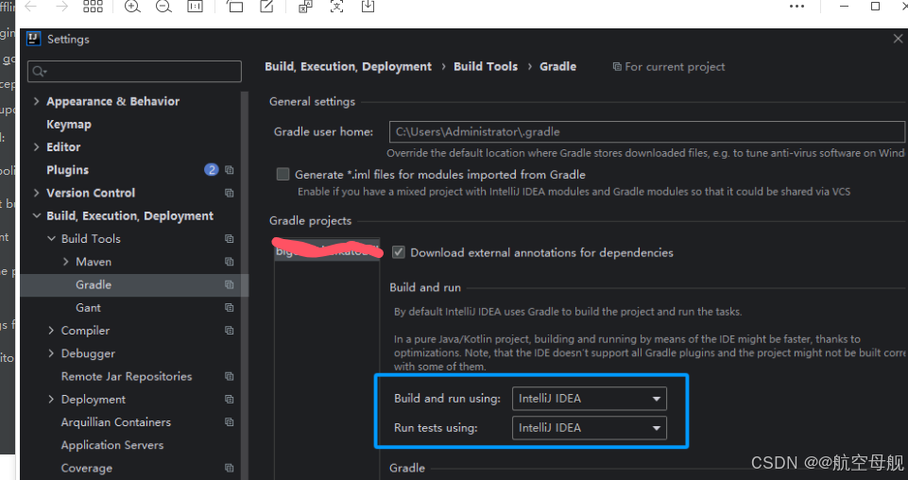The height and width of the screenshot is (480, 908).
Task: Uncheck Download external annotations for dependencies
Action: click(x=399, y=252)
